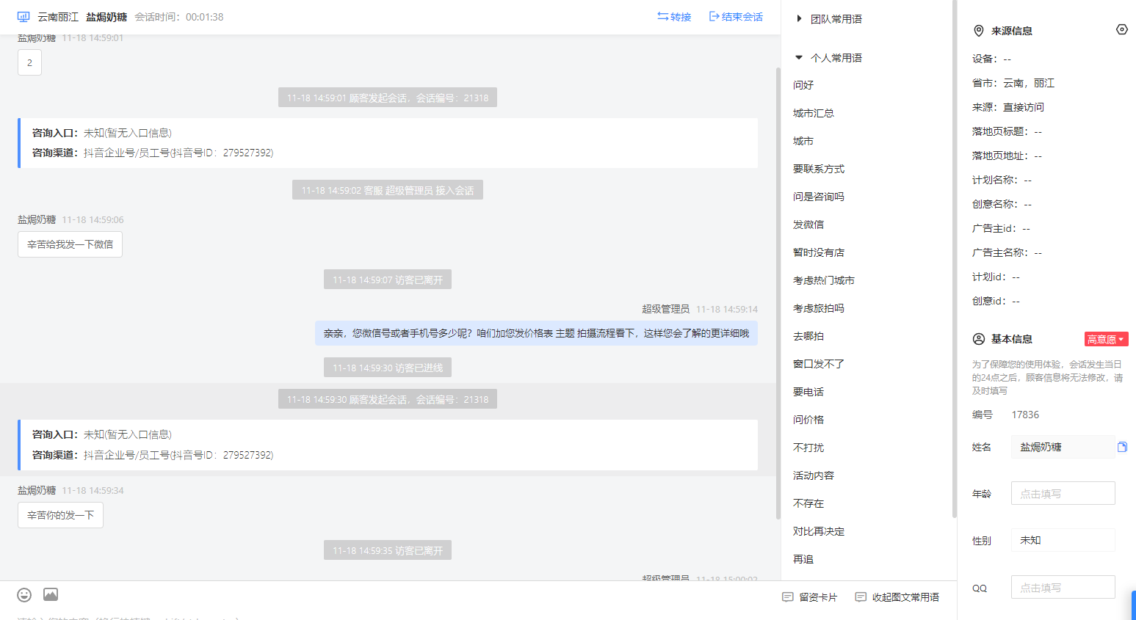1136x620 pixels.
Task: Choose the 要联系方式 phrase
Action: click(x=819, y=169)
